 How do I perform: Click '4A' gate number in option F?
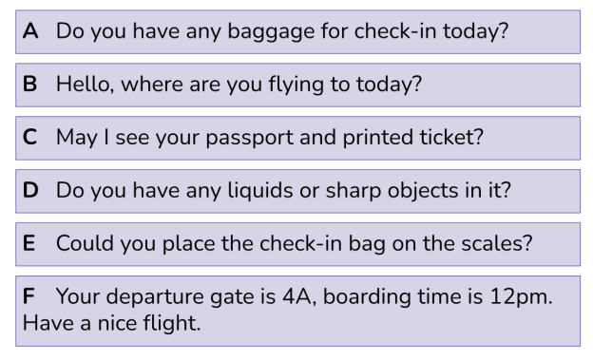pyautogui.click(x=298, y=296)
